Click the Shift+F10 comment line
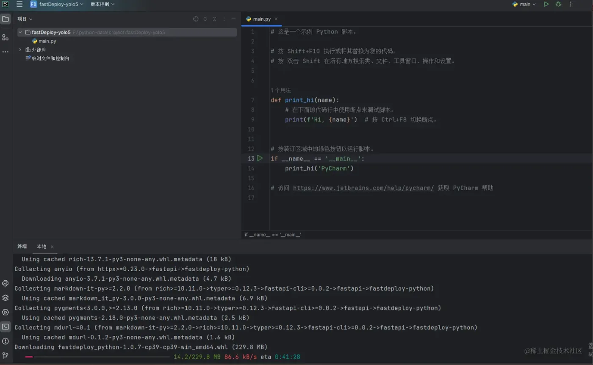 click(334, 51)
